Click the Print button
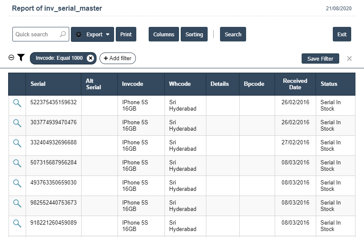364x237 pixels. 126,35
